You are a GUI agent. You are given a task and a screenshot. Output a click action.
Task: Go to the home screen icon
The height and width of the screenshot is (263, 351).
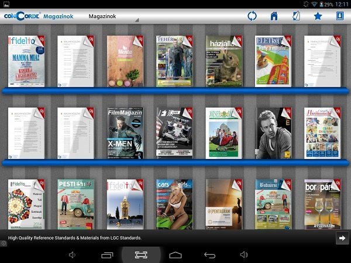(x=274, y=16)
